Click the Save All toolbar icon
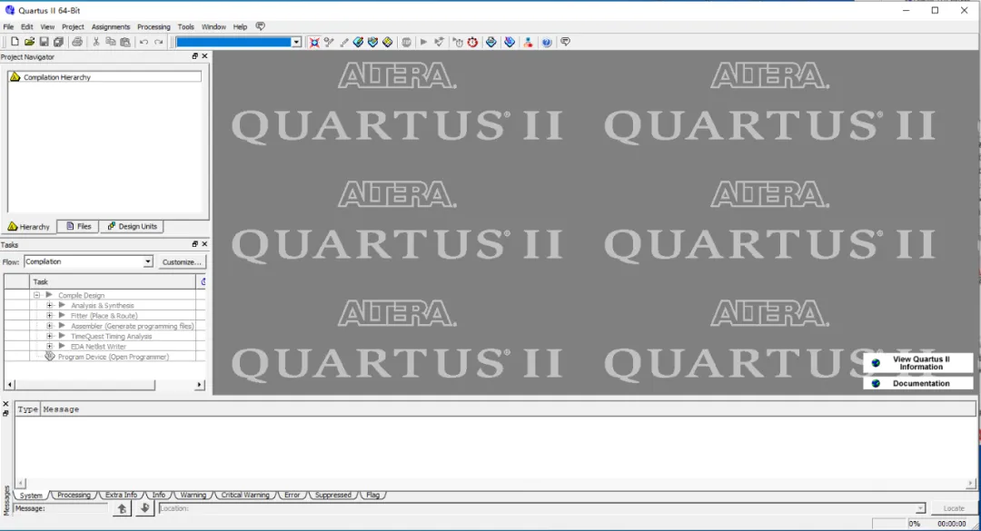Screen dimensions: 981x531 pos(59,42)
